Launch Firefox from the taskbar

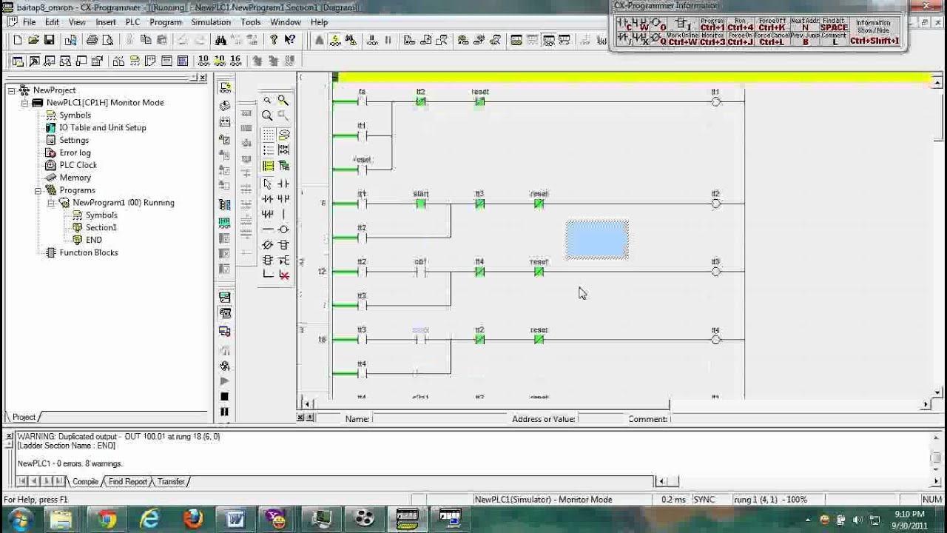[x=193, y=519]
